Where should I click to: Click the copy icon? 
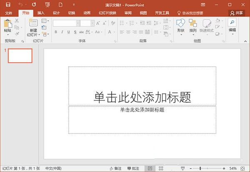coord(17,27)
